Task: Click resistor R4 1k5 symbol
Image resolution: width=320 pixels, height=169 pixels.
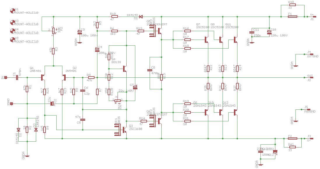Action: [x=45, y=130]
